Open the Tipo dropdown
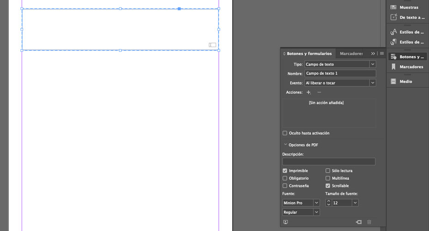Screen dimensions: 429x231 click(x=340, y=64)
